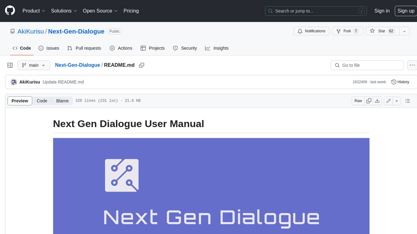This screenshot has width=417, height=234.
Task: Click the Sign up button
Action: coord(406,11)
